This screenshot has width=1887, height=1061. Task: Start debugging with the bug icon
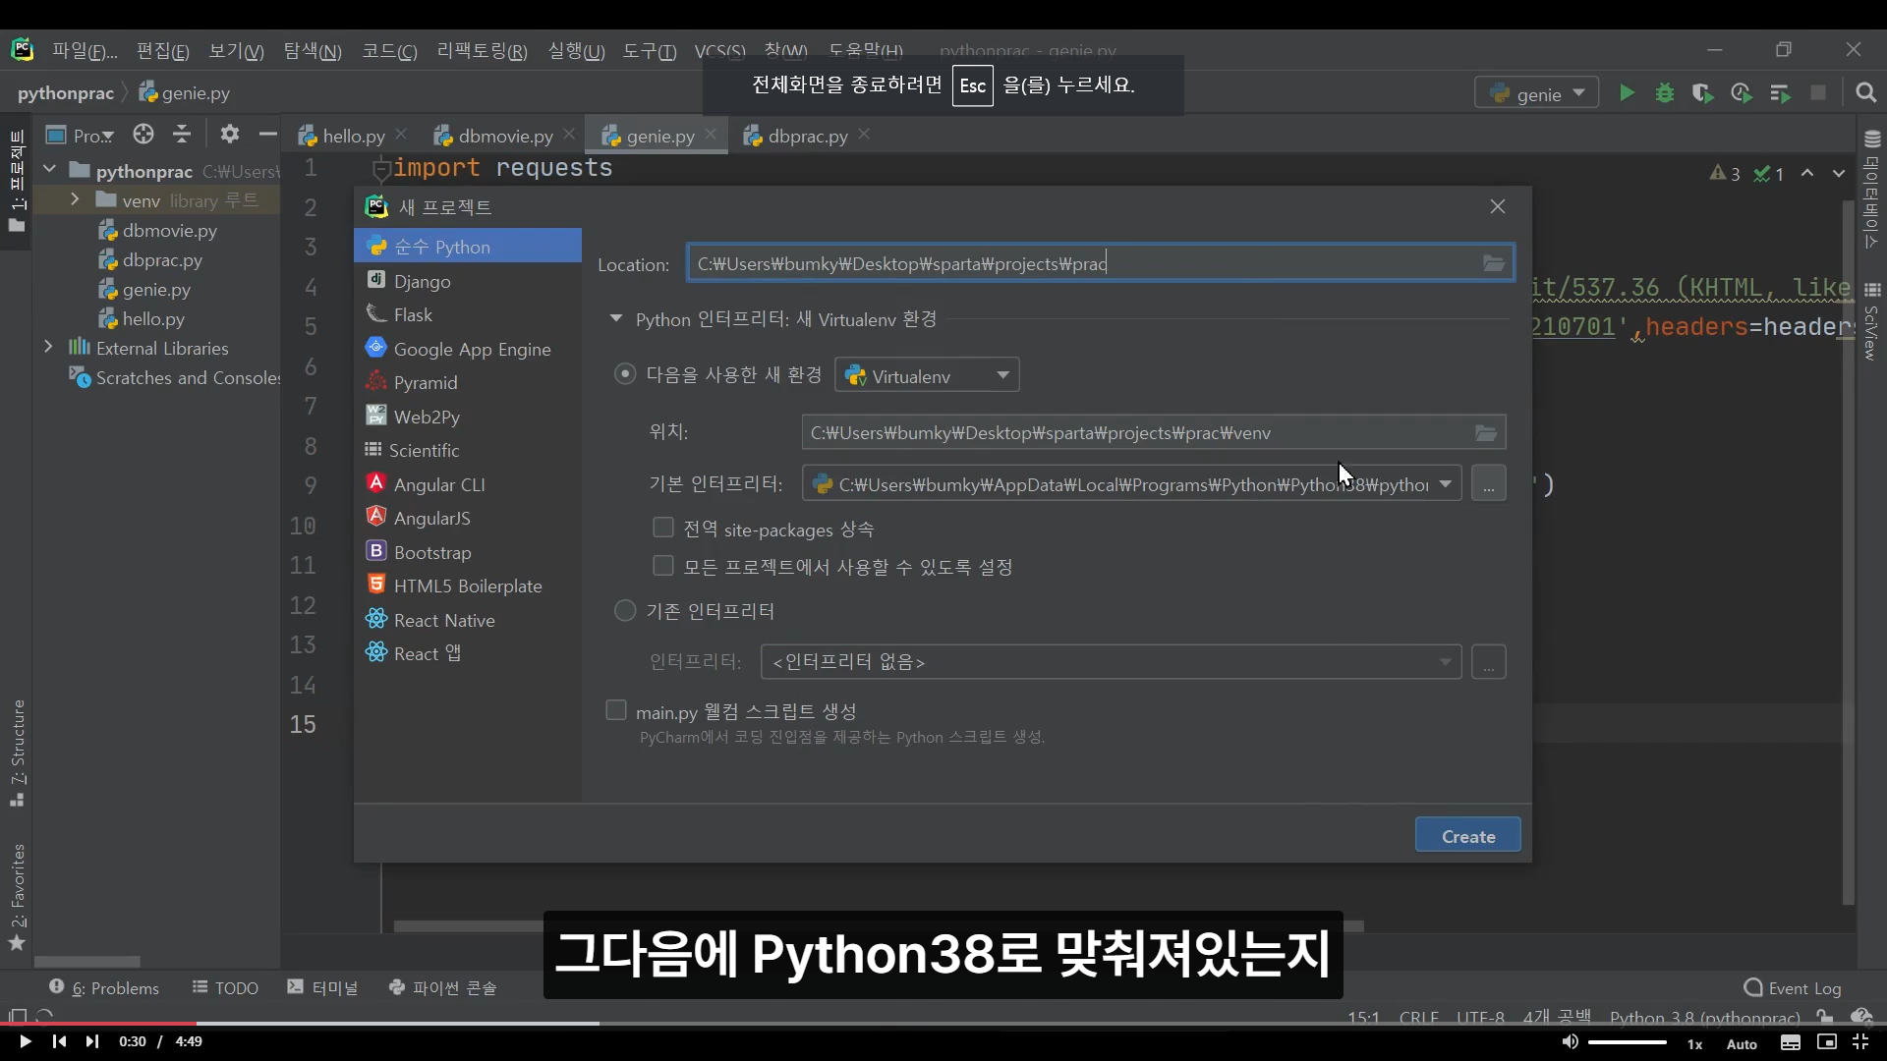1665,93
